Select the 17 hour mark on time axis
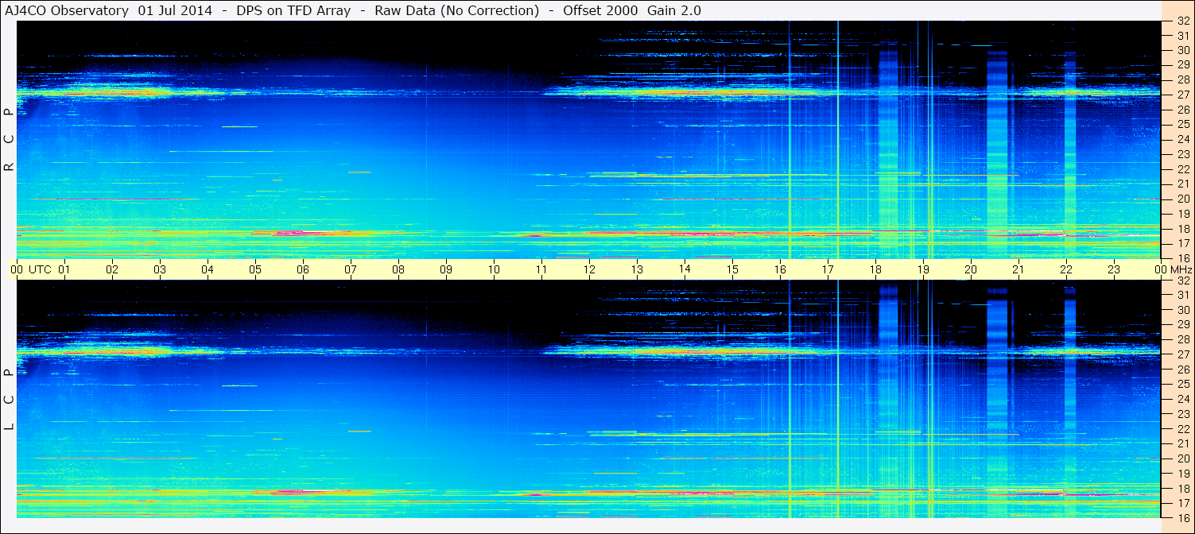The height and width of the screenshot is (534, 1195). coord(828,269)
